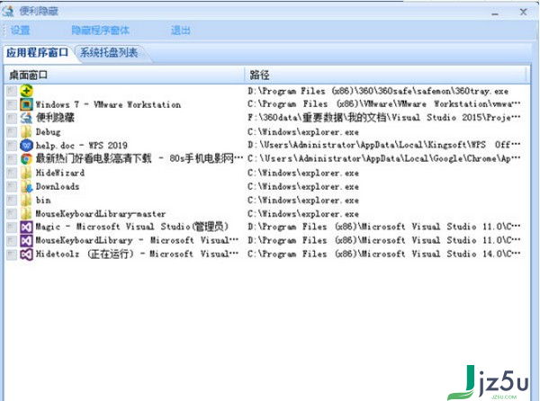Tick the Debug window checkbox
Viewport: 540px width, 401px height.
point(12,132)
